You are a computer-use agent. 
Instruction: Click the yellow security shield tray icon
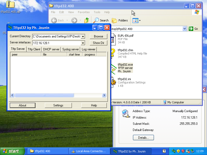178,151
